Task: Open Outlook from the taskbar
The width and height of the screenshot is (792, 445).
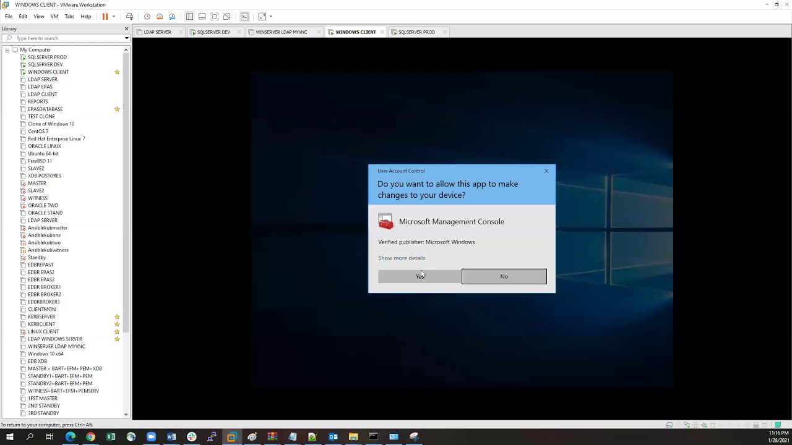Action: coord(333,437)
